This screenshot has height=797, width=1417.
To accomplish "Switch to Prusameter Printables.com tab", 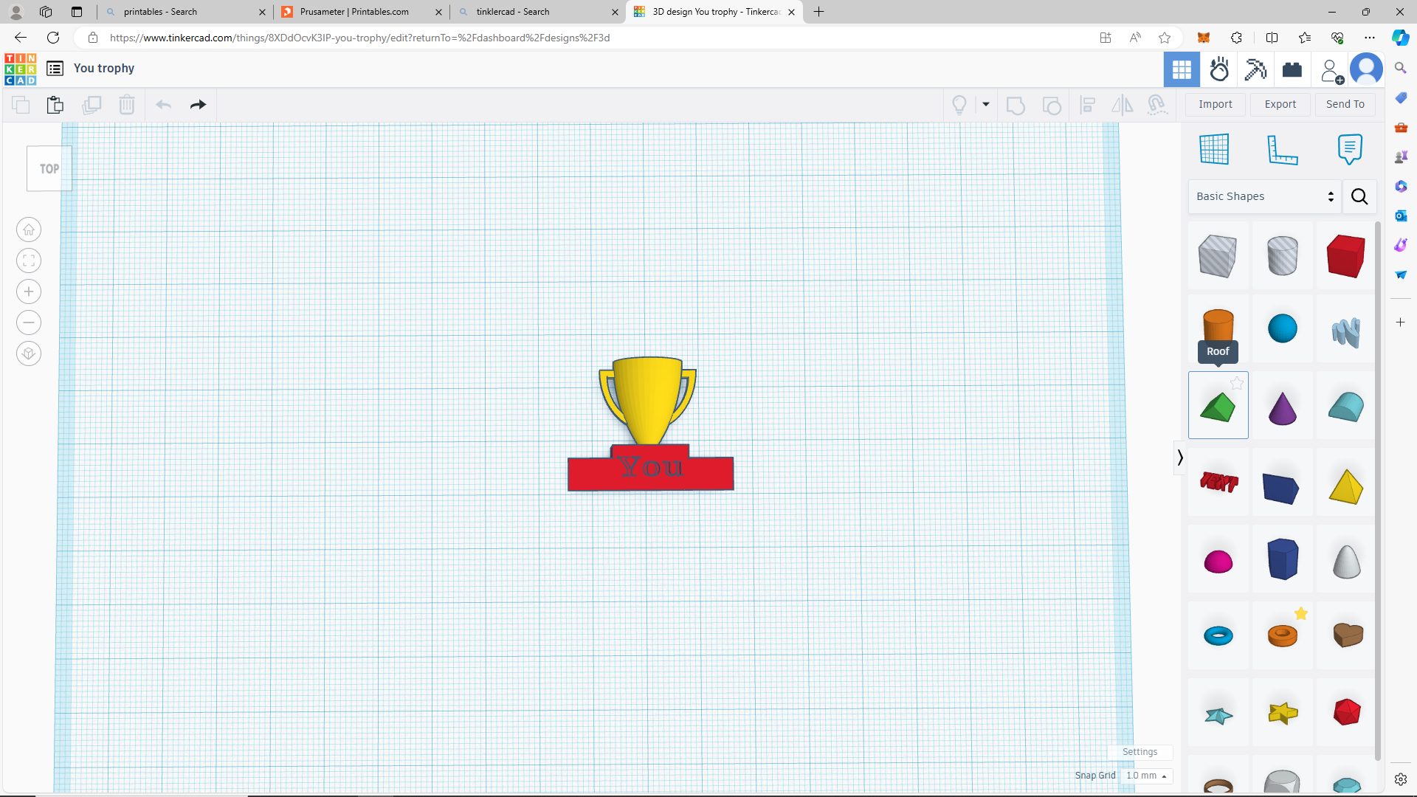I will click(362, 12).
